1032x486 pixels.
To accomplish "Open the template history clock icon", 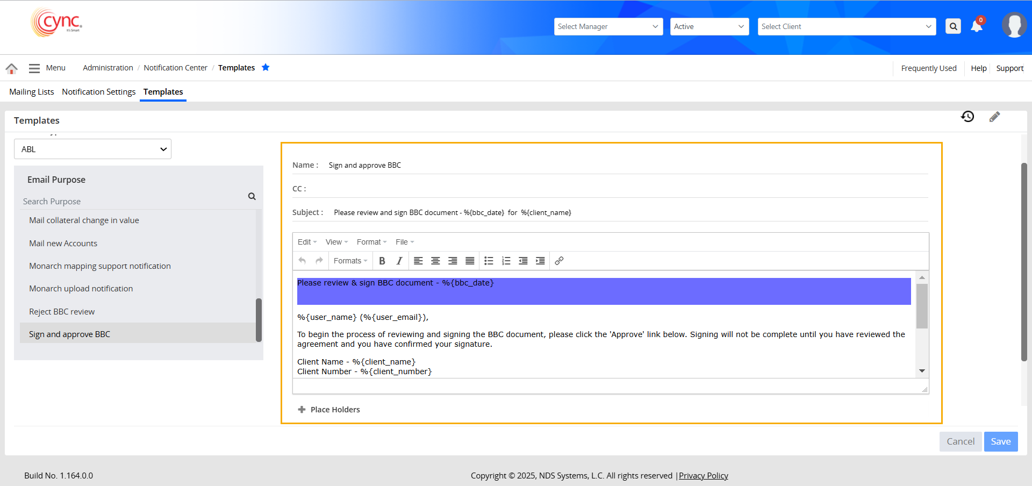I will (x=967, y=117).
